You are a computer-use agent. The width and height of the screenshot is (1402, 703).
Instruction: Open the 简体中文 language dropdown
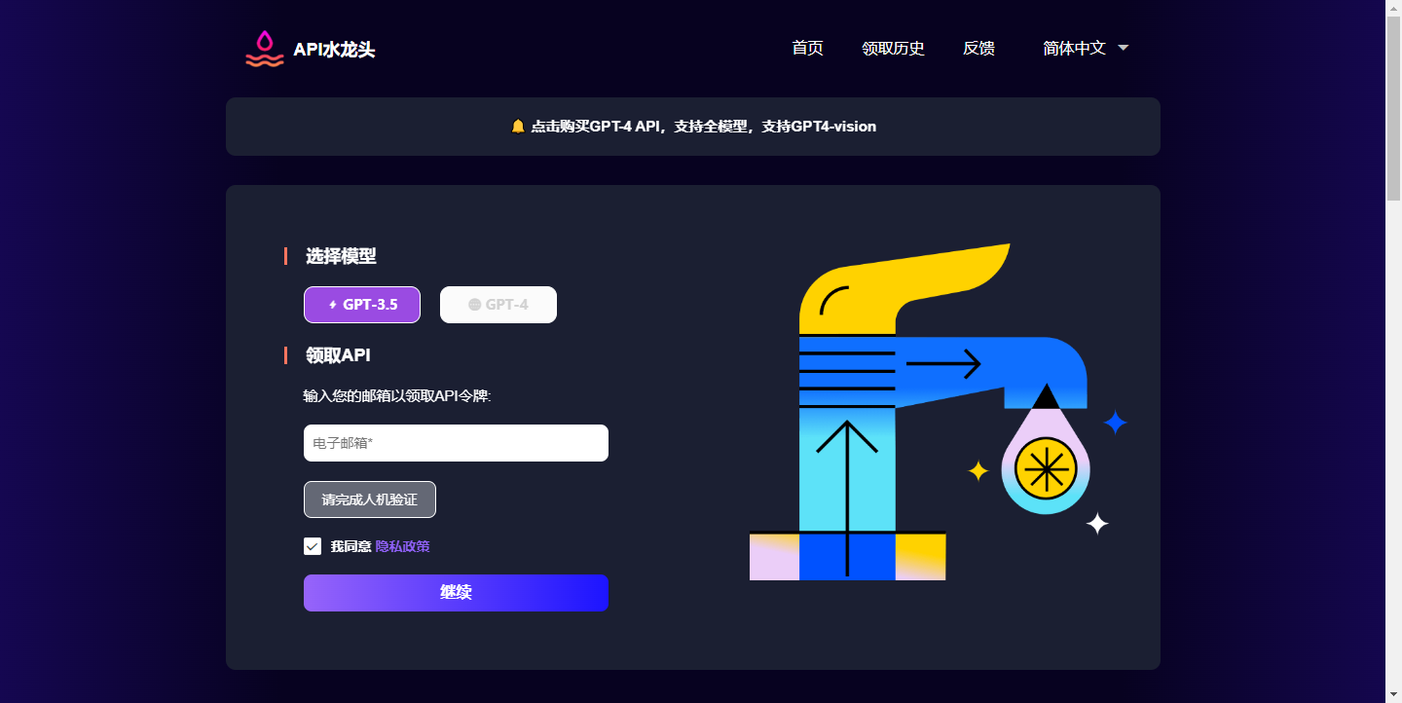pos(1086,48)
